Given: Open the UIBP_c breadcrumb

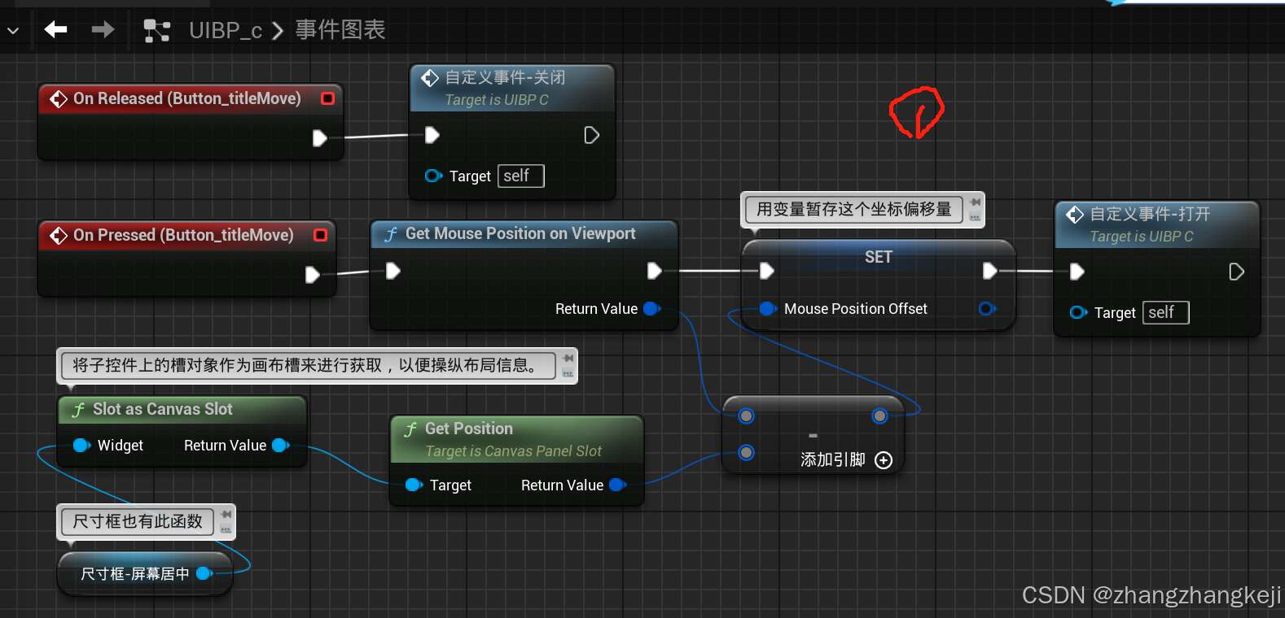Looking at the screenshot, I should pos(226,31).
